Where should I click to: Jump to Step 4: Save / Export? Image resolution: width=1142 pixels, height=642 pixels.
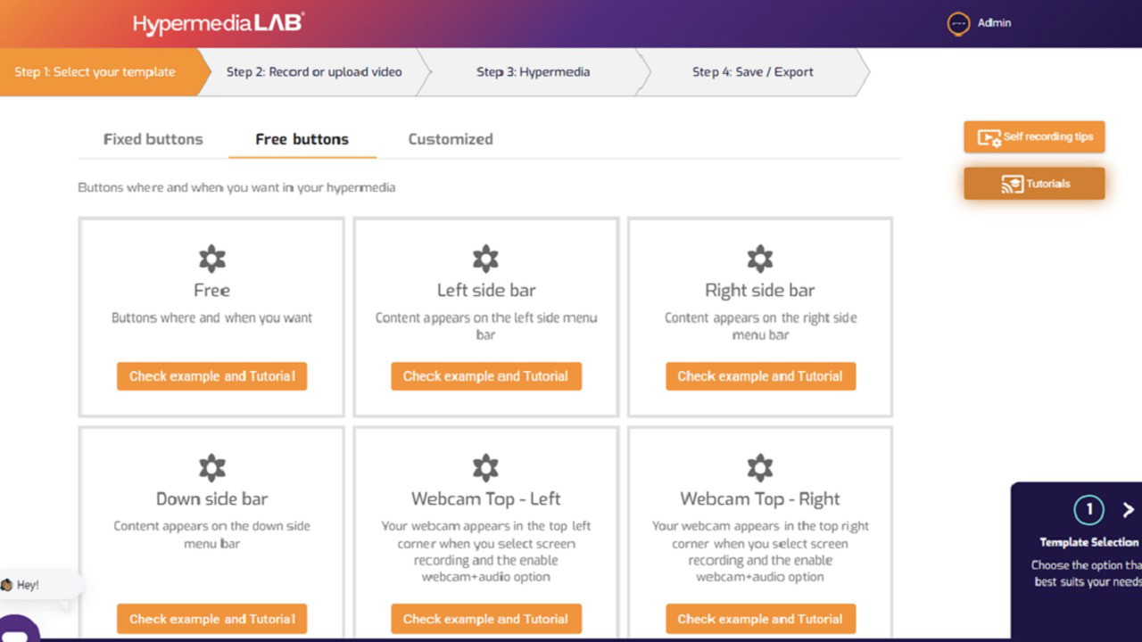click(x=752, y=72)
